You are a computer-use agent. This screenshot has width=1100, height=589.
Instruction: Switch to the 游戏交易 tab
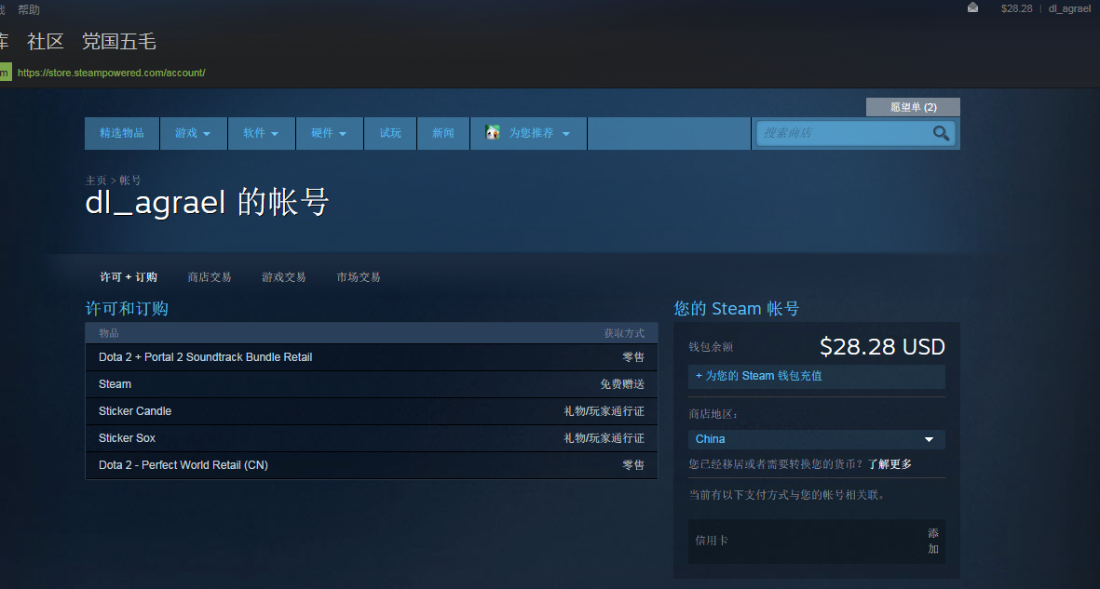[x=284, y=277]
